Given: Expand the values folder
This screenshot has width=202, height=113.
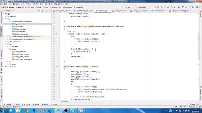Looking at the screenshot, I should tap(8, 64).
